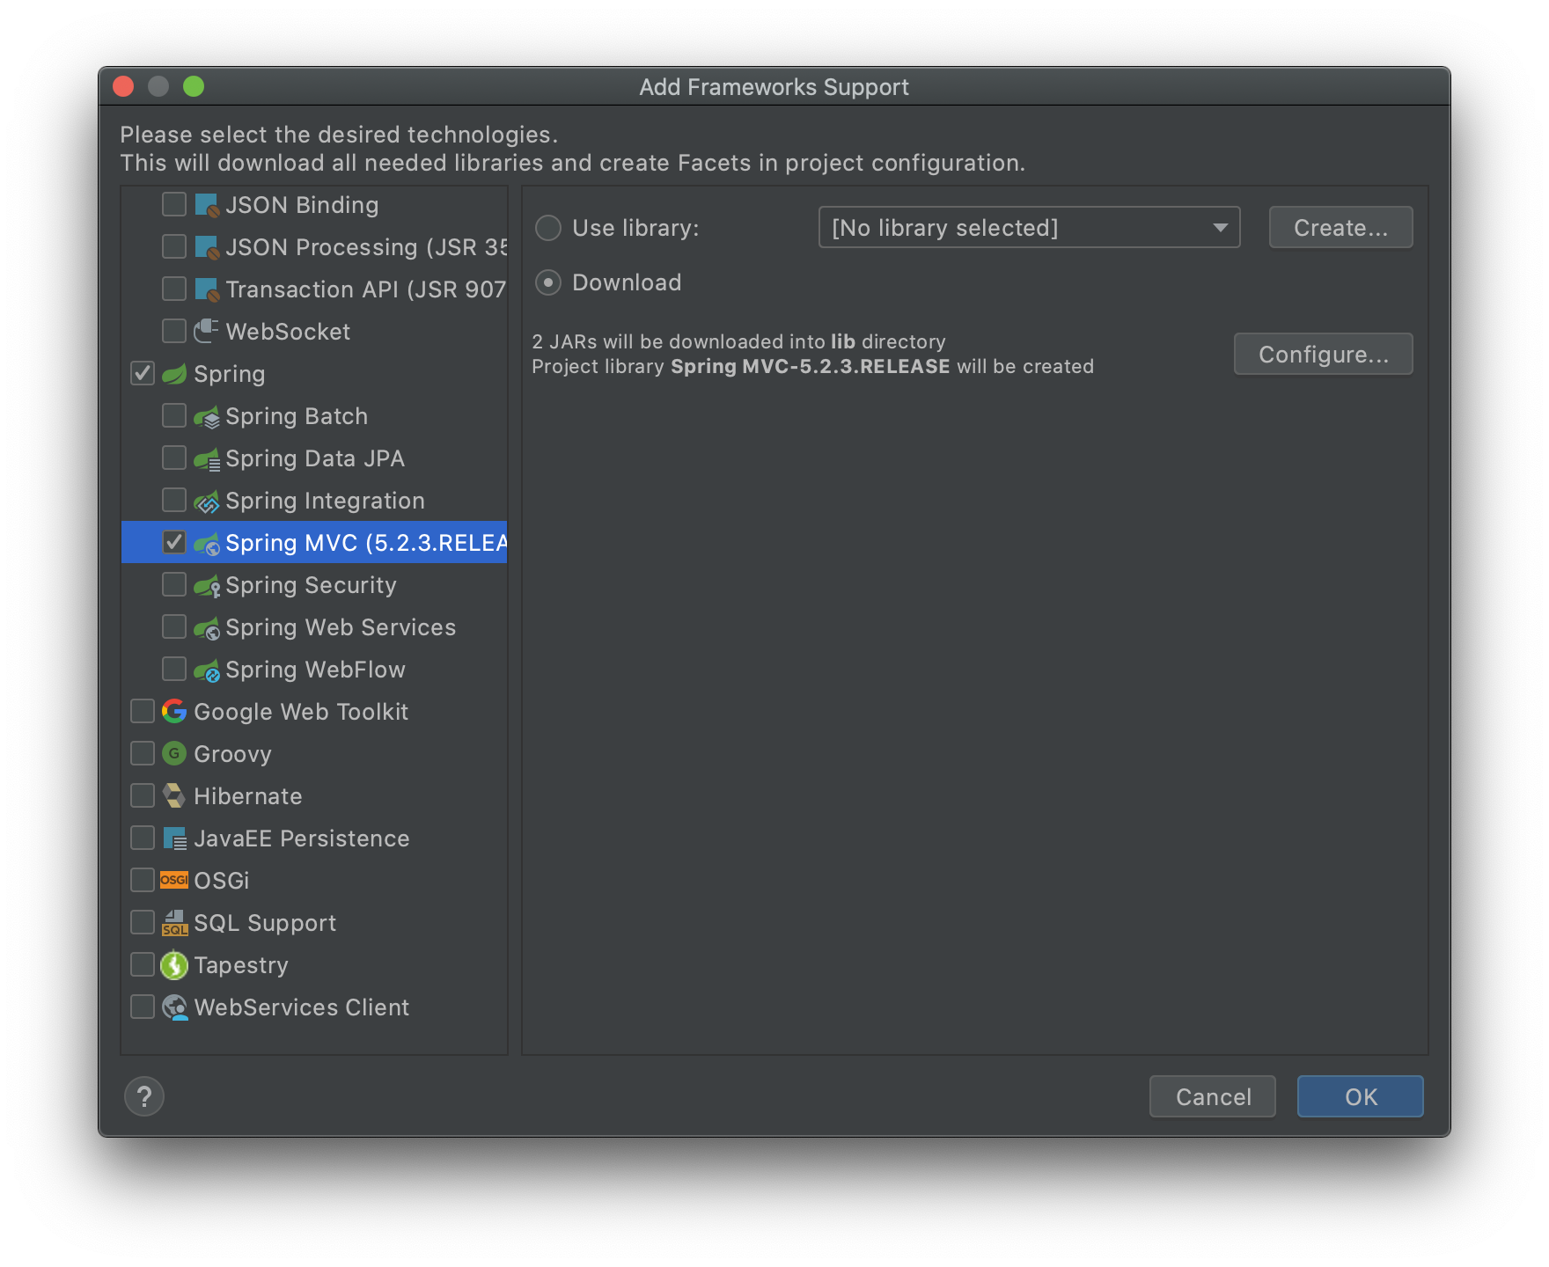Click the JSON Binding framework icon
1549x1267 pixels.
[207, 206]
